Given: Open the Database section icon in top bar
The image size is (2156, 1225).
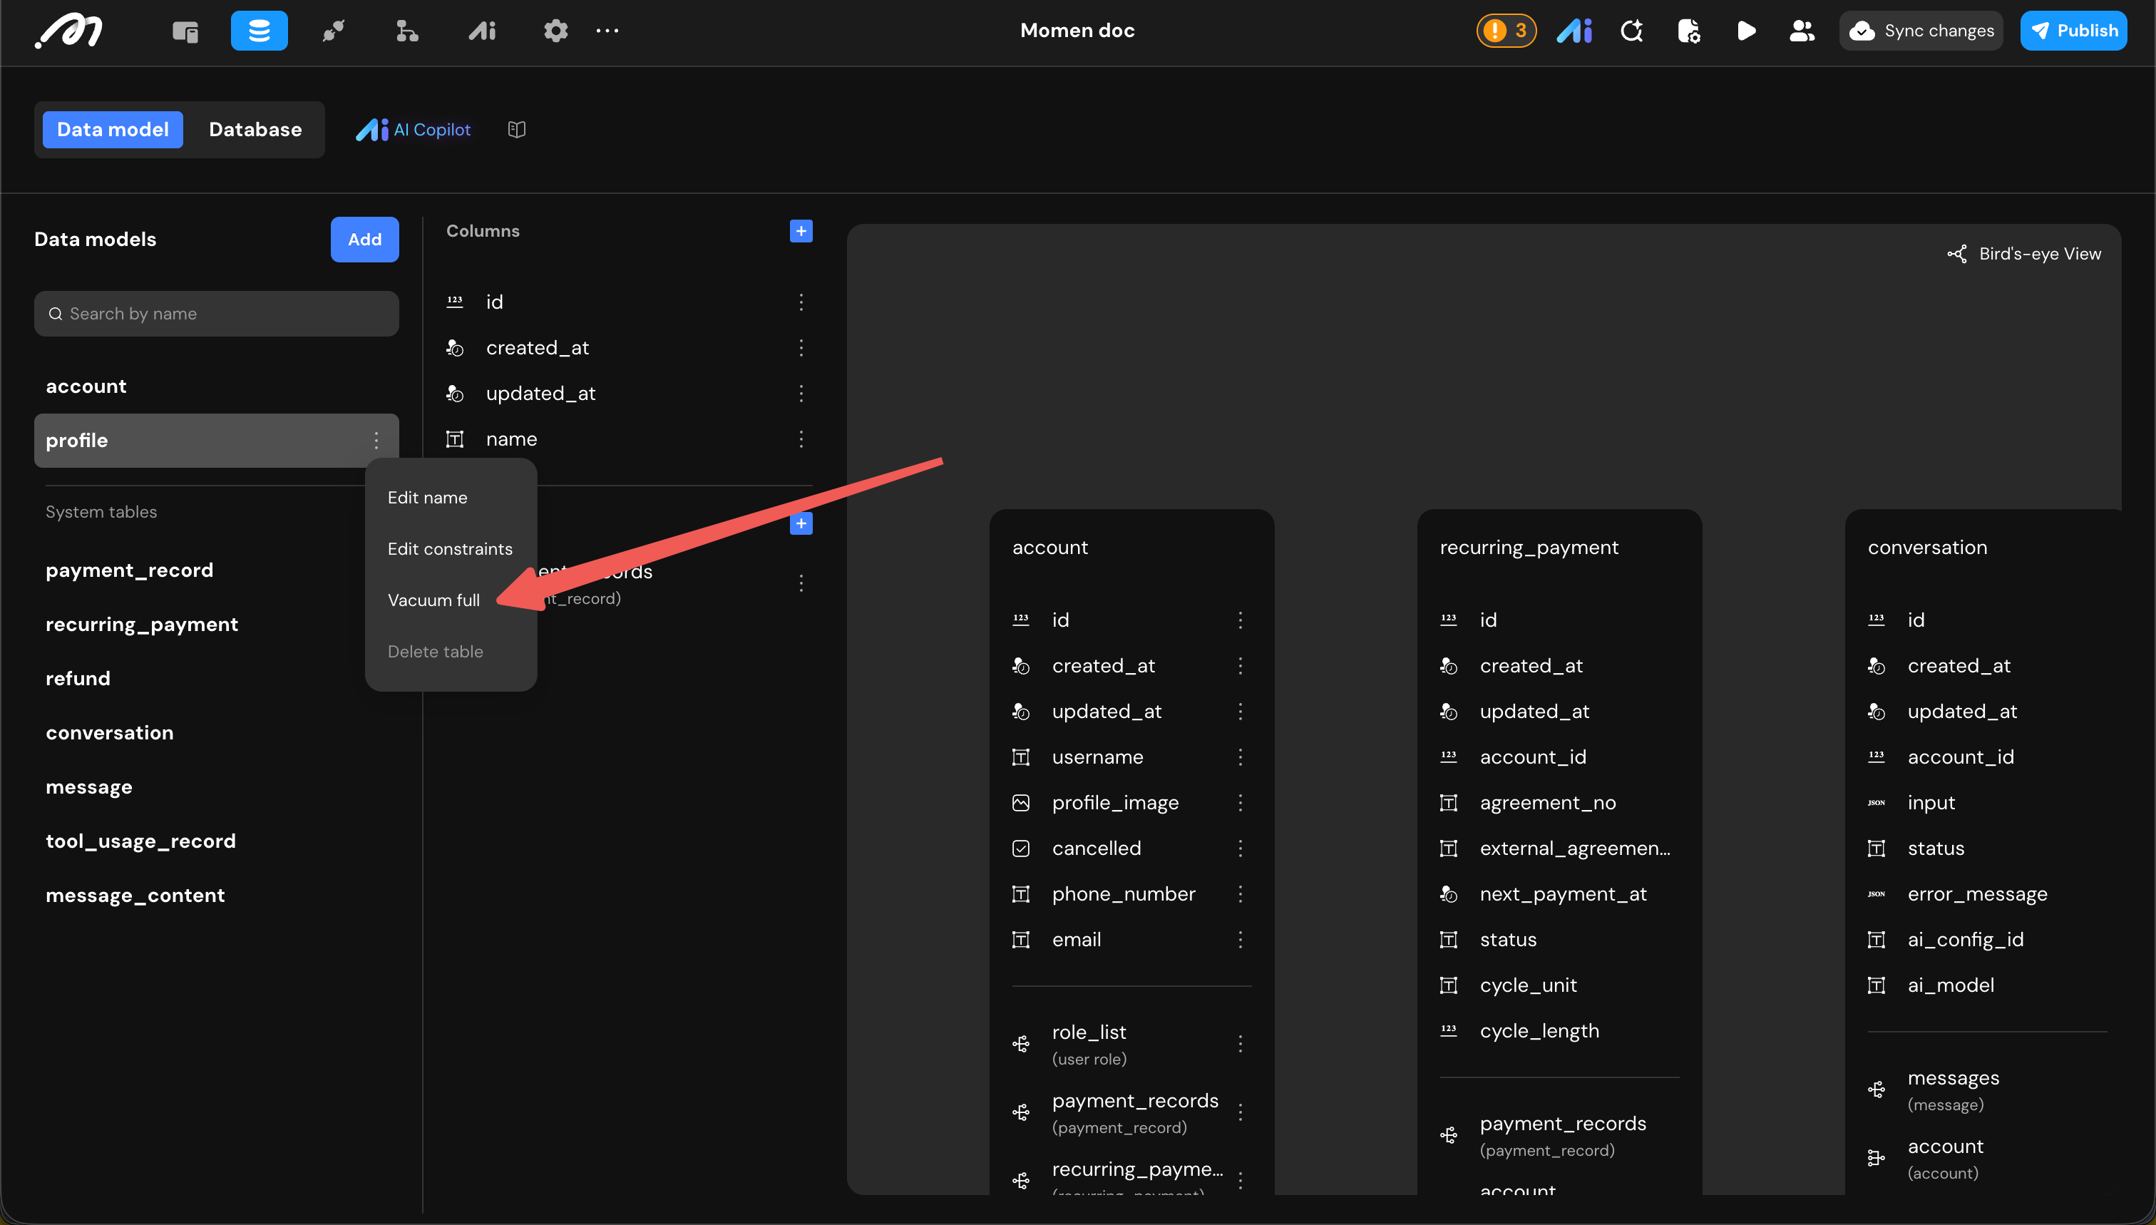Looking at the screenshot, I should pos(259,31).
